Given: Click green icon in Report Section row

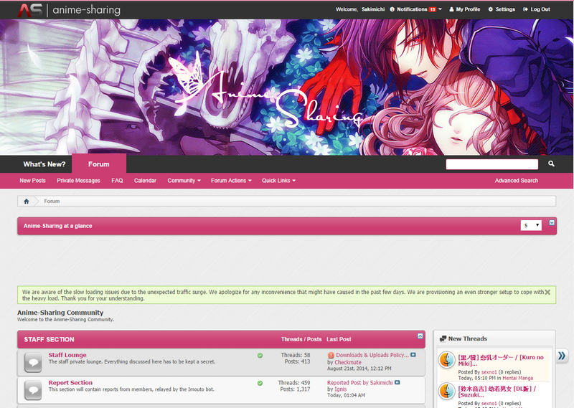Looking at the screenshot, I should tap(260, 383).
